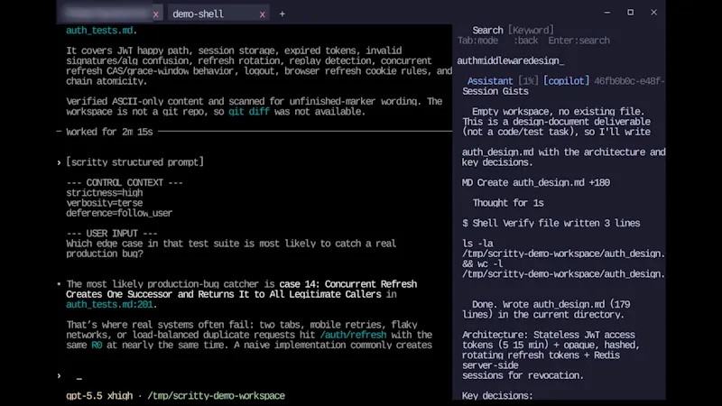The width and height of the screenshot is (722, 406).
Task: Click the Session Gists heading
Action: point(495,91)
